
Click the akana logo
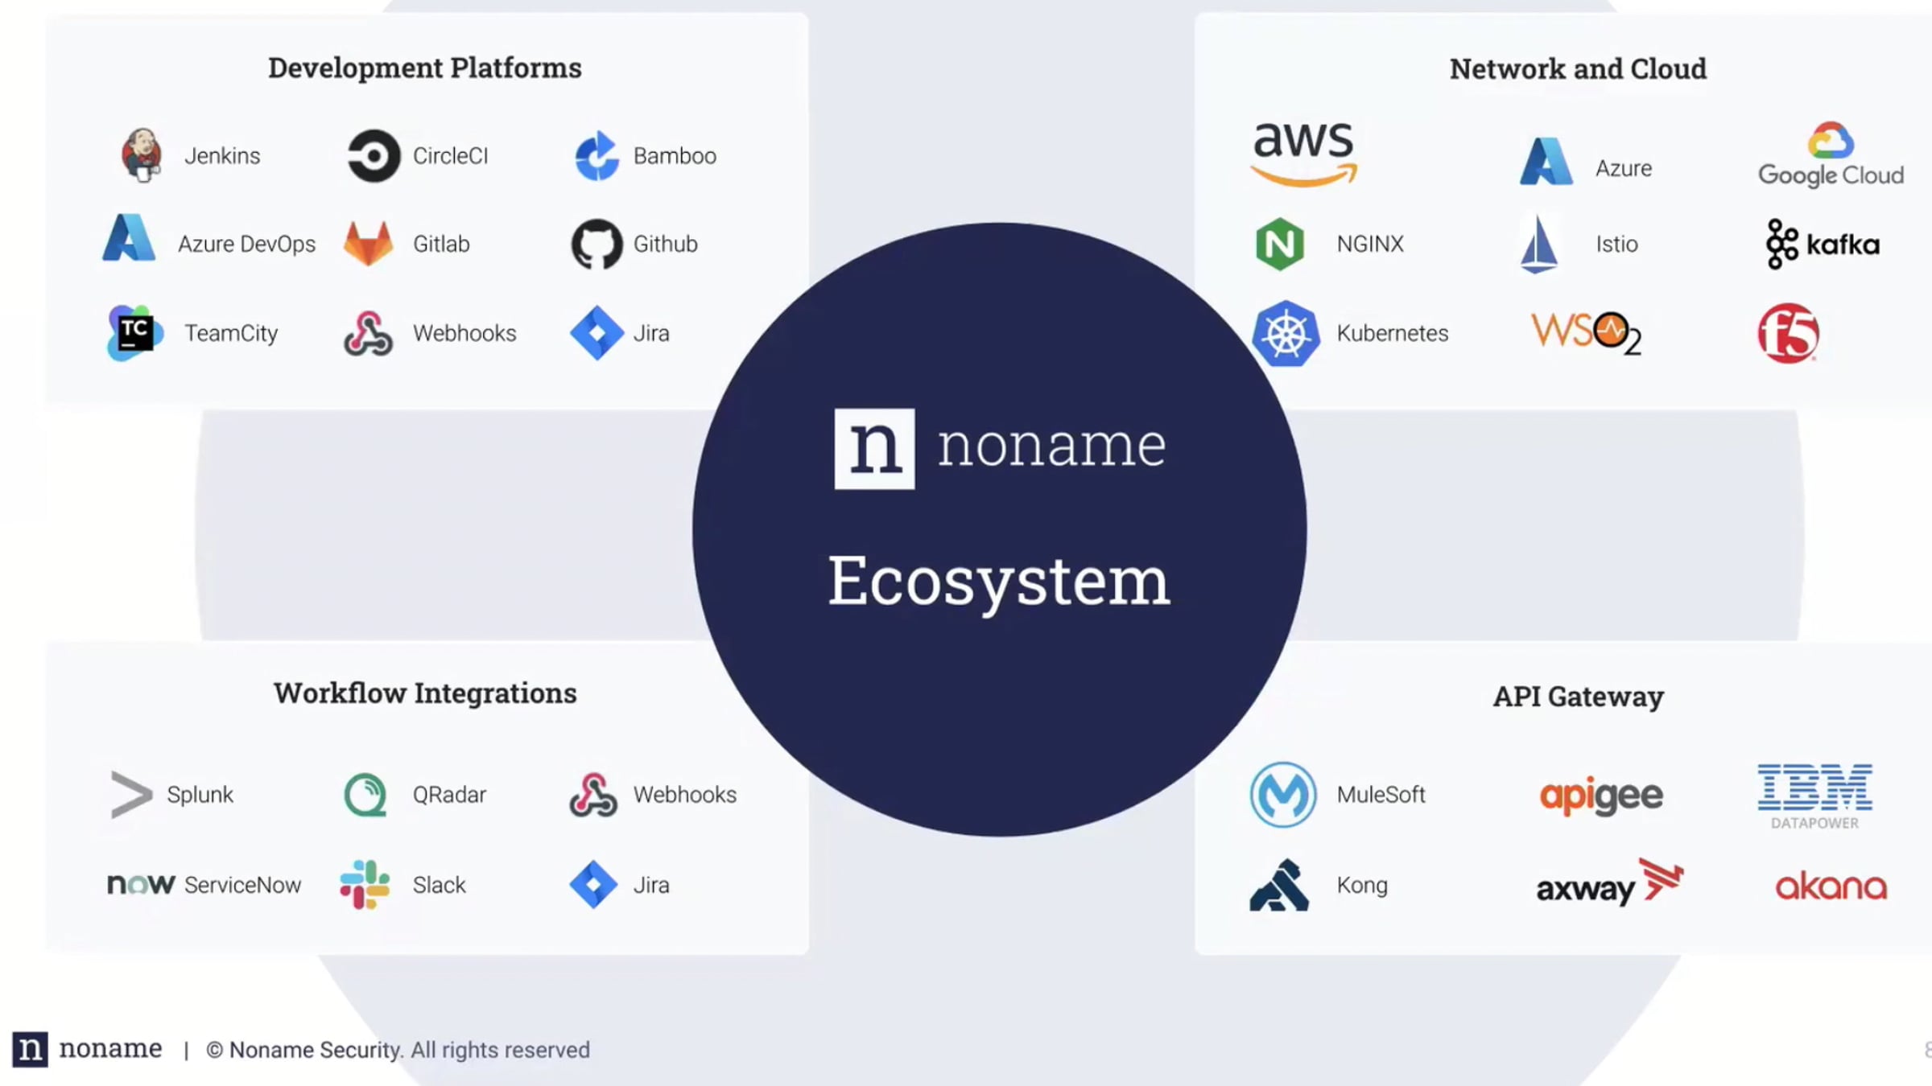point(1831,886)
